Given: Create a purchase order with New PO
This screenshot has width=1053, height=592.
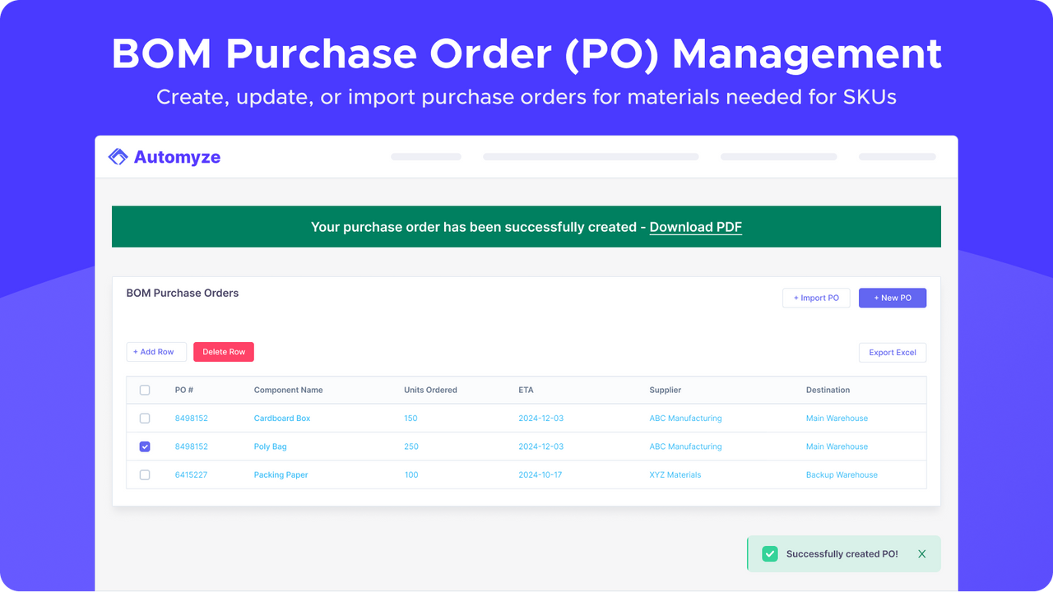Looking at the screenshot, I should pos(893,298).
